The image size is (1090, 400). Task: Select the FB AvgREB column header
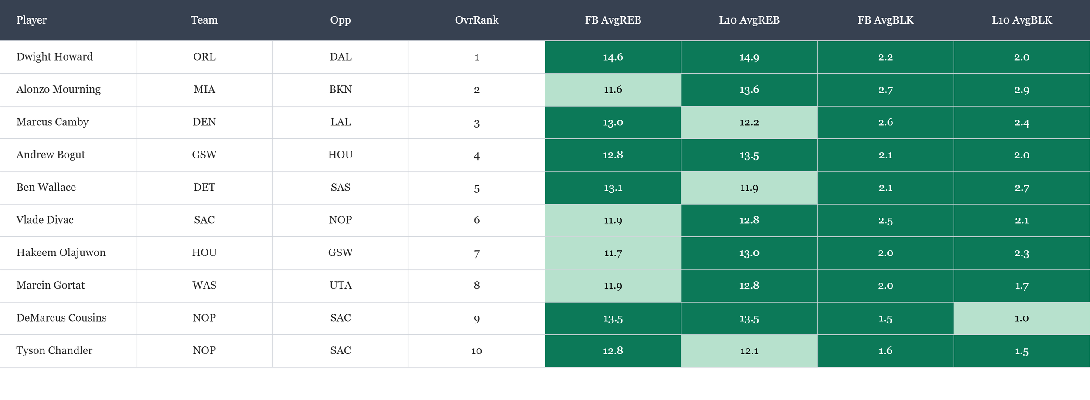(x=613, y=20)
